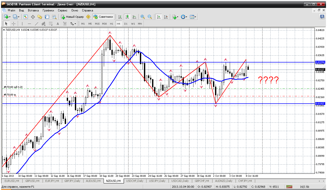Open the chart templates dropdown

click(193, 17)
